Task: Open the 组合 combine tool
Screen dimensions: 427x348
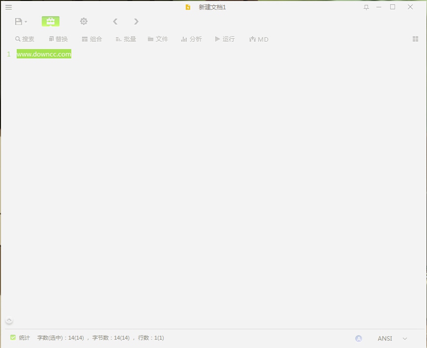Action: pyautogui.click(x=92, y=39)
